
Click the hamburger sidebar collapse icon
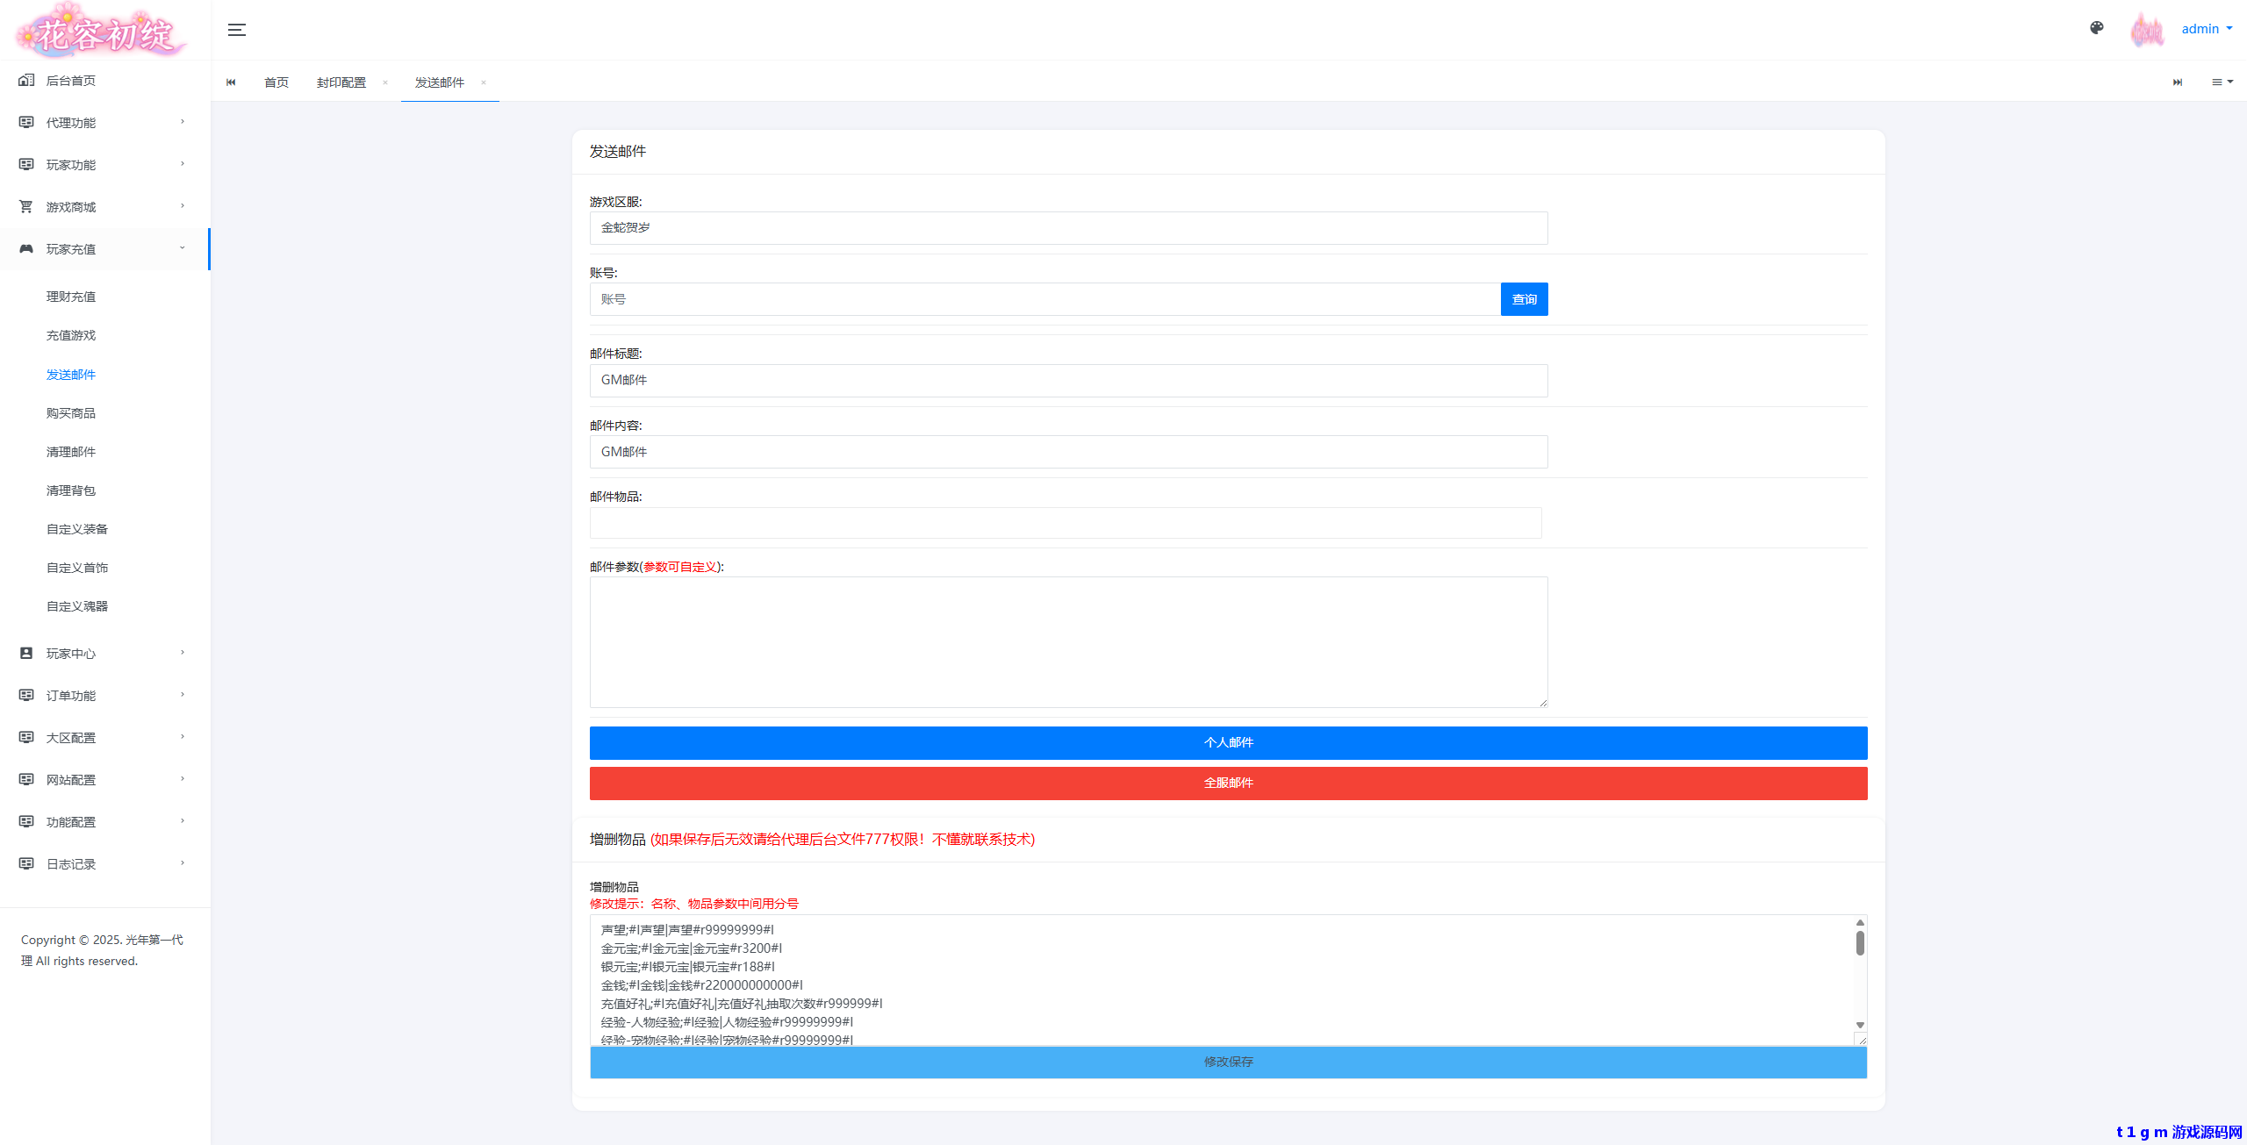236,30
